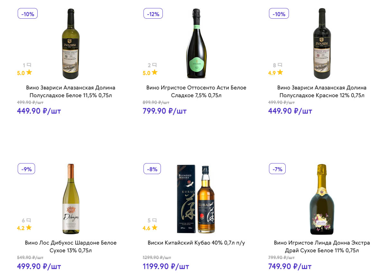The width and height of the screenshot is (389, 279).
Task: Click the review comment icon on Kubao whisky
Action: click(154, 220)
